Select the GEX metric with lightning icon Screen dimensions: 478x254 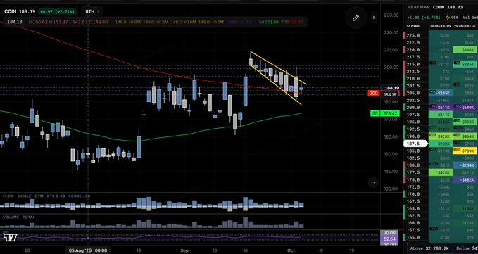[x=453, y=18]
